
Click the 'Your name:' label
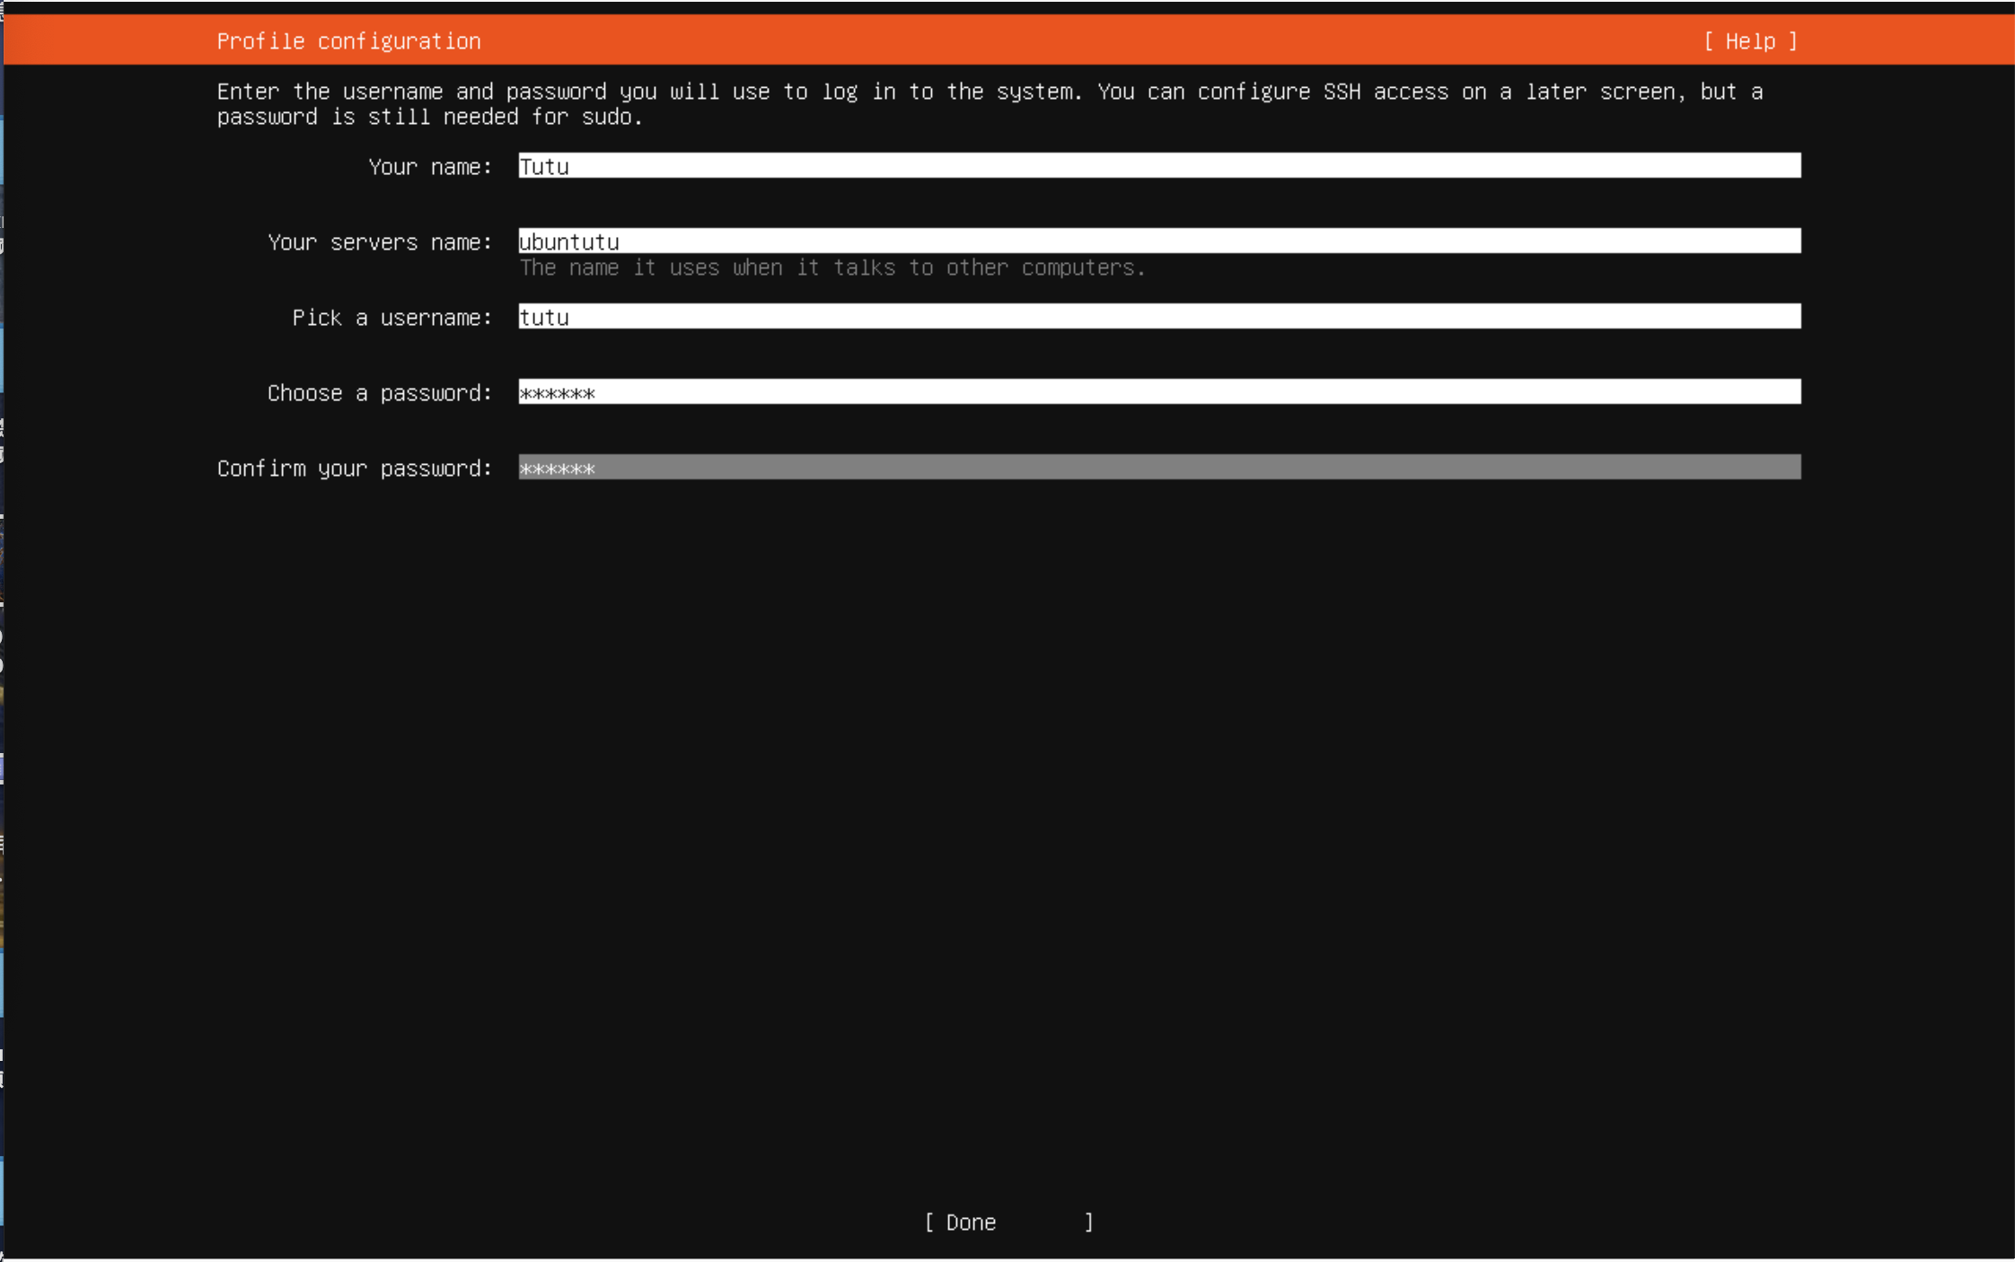[430, 167]
